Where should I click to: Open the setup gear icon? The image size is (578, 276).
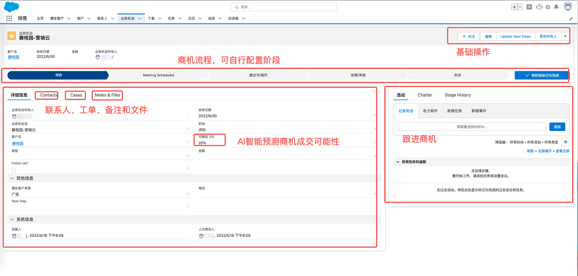[548, 7]
